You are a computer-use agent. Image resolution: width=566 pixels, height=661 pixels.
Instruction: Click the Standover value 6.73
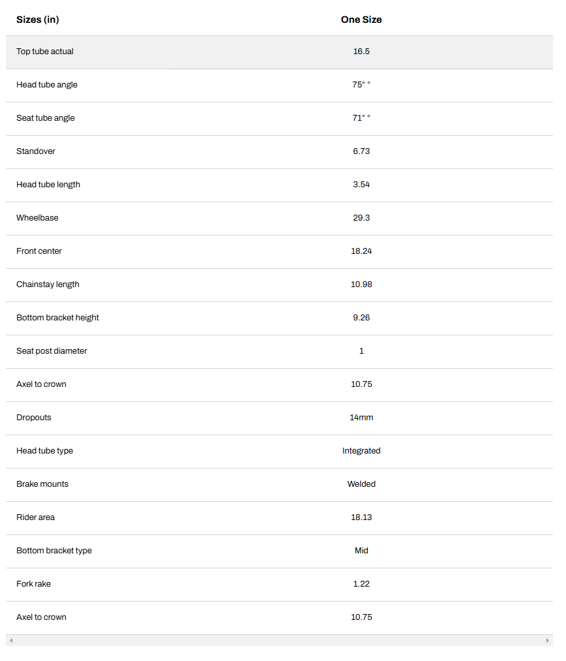point(361,151)
